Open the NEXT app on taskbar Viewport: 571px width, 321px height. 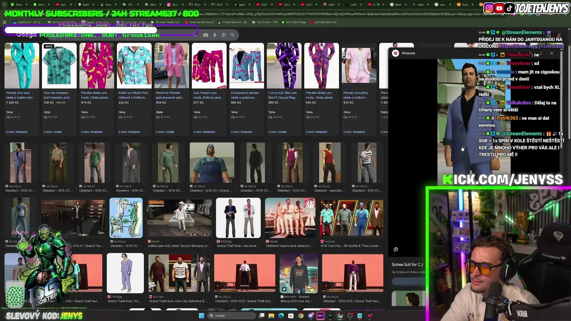[320, 316]
